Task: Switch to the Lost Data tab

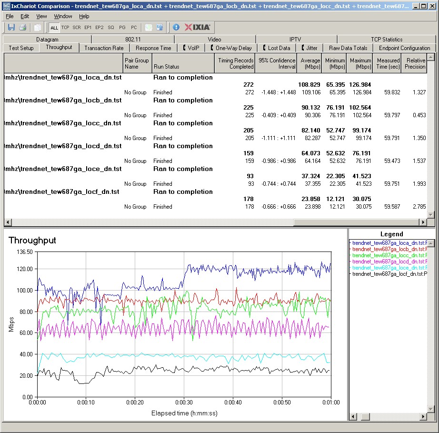Action: [x=277, y=48]
